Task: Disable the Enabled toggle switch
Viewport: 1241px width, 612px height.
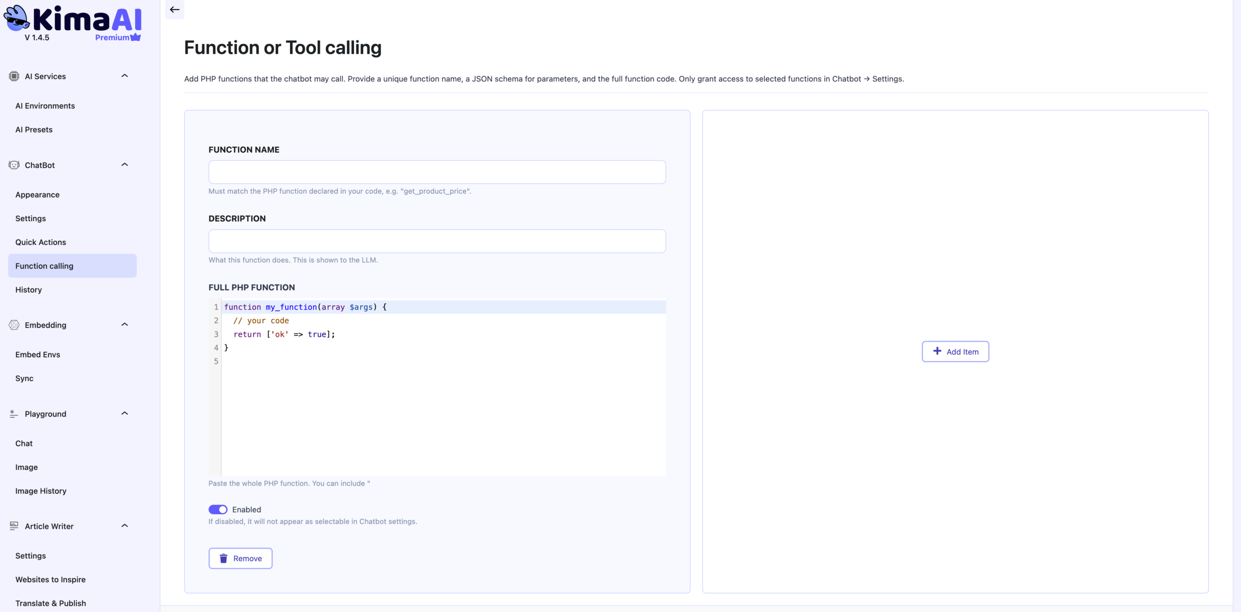Action: pyautogui.click(x=218, y=509)
